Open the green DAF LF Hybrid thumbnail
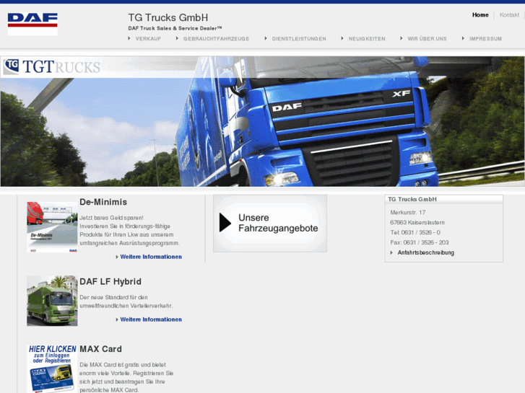 pyautogui.click(x=52, y=301)
